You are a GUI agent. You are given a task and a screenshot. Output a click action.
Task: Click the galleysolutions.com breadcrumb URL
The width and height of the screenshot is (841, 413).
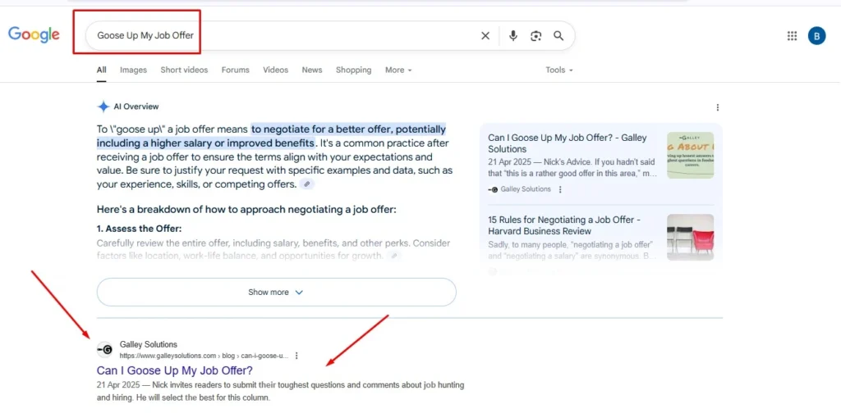204,355
